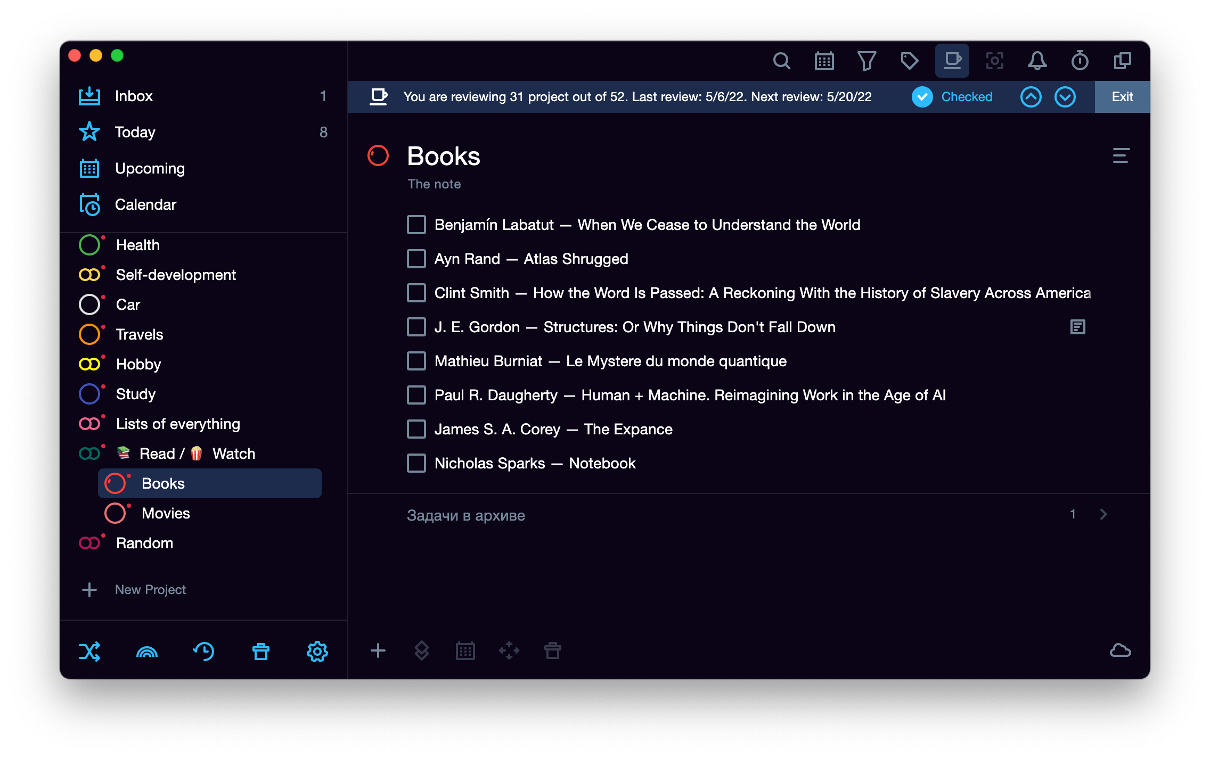Click the cloud sync icon

click(1121, 650)
